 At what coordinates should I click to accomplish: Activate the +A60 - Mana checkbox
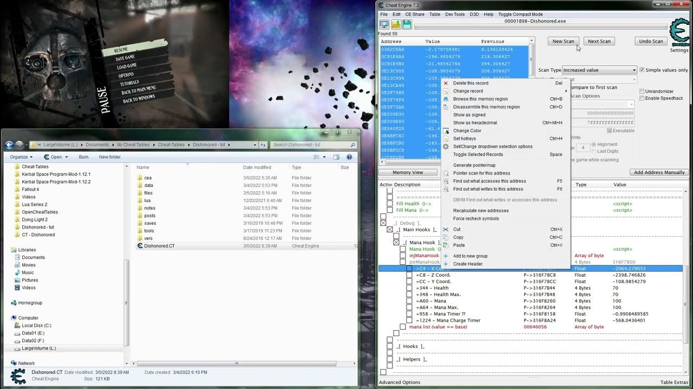click(x=409, y=301)
